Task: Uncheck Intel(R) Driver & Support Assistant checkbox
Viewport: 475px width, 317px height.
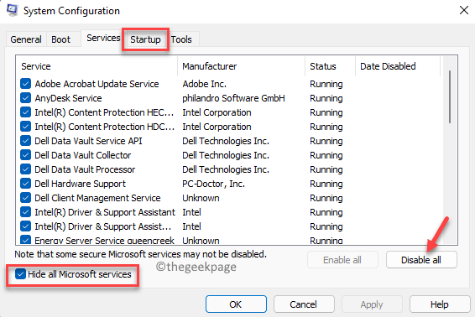Action: [x=25, y=211]
